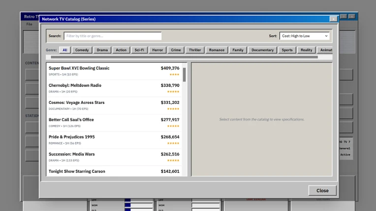Screen dimensions: 376x211
Task: Select Super Bowl XVI Bowling Classic
Action: click(x=114, y=71)
